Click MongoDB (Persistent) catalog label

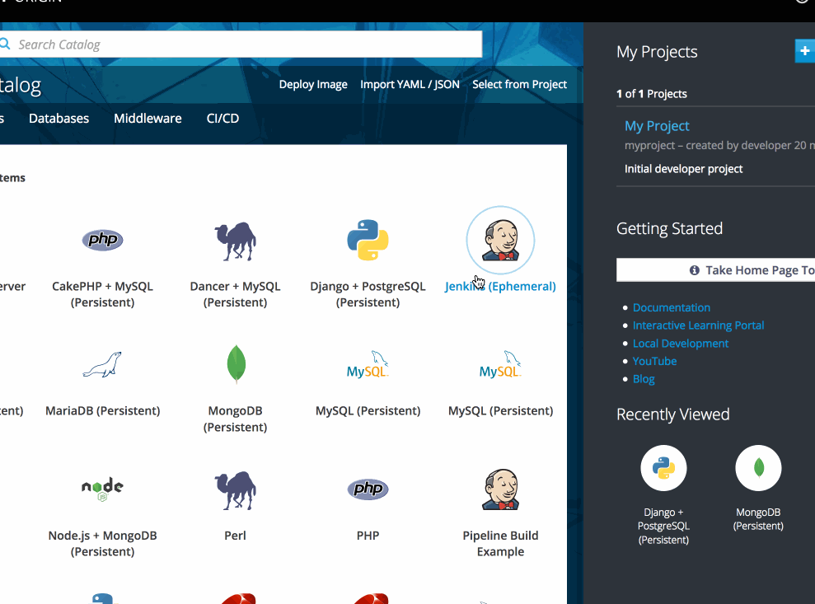pos(236,419)
